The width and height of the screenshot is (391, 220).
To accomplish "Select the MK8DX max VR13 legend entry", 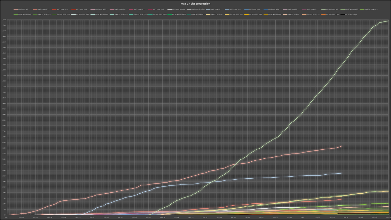I will [196, 14].
